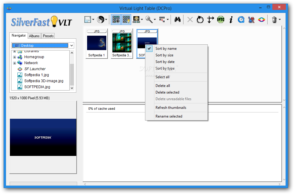Click the italic i info icon
The height and width of the screenshot is (194, 294).
(231, 20)
